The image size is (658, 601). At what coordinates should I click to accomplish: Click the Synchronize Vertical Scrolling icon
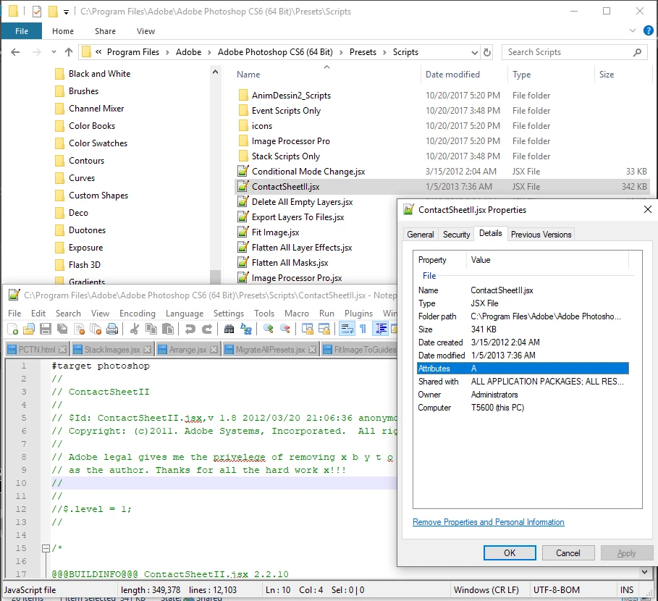click(x=307, y=329)
